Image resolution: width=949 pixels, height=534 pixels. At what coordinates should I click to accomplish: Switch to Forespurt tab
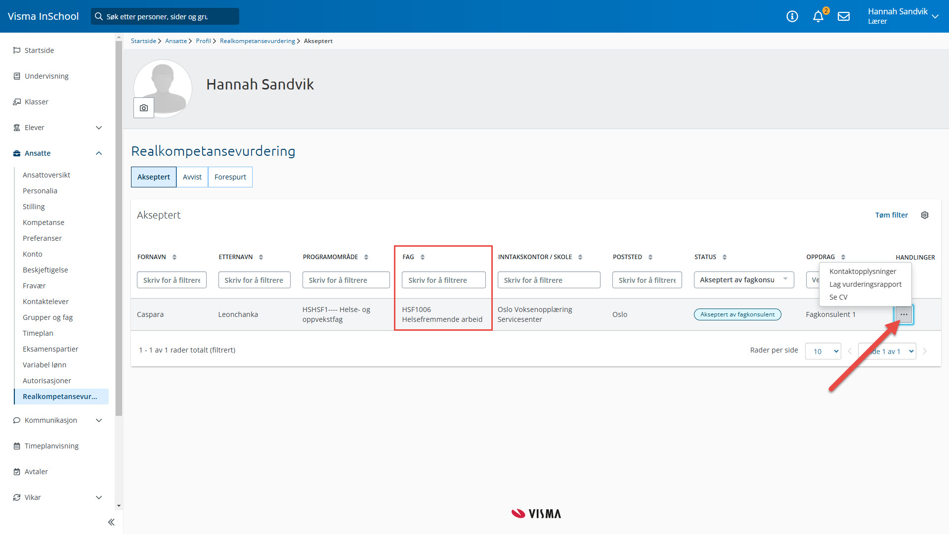(230, 177)
